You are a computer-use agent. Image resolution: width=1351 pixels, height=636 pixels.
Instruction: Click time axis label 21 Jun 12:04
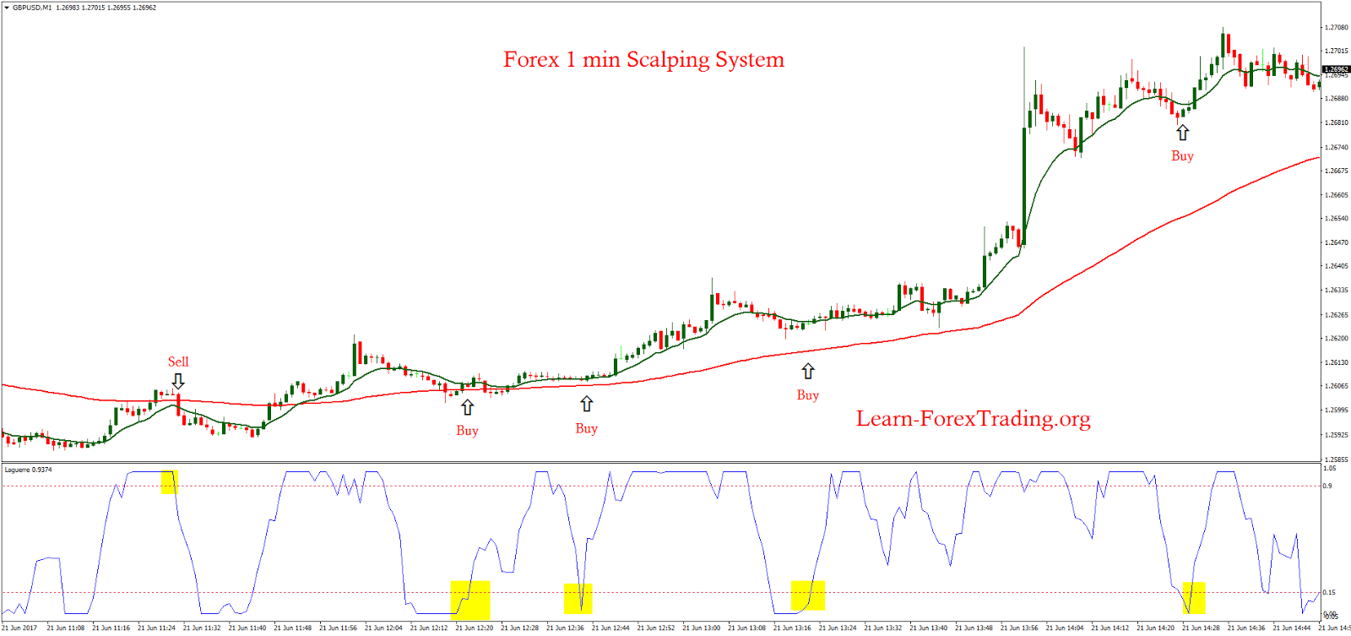pyautogui.click(x=384, y=628)
